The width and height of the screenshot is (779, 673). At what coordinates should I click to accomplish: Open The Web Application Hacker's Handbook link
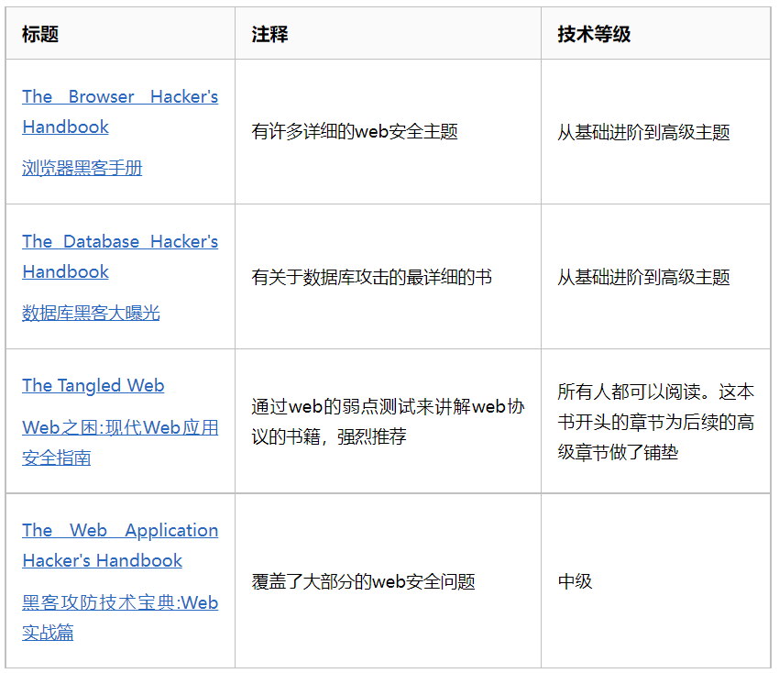click(x=120, y=546)
